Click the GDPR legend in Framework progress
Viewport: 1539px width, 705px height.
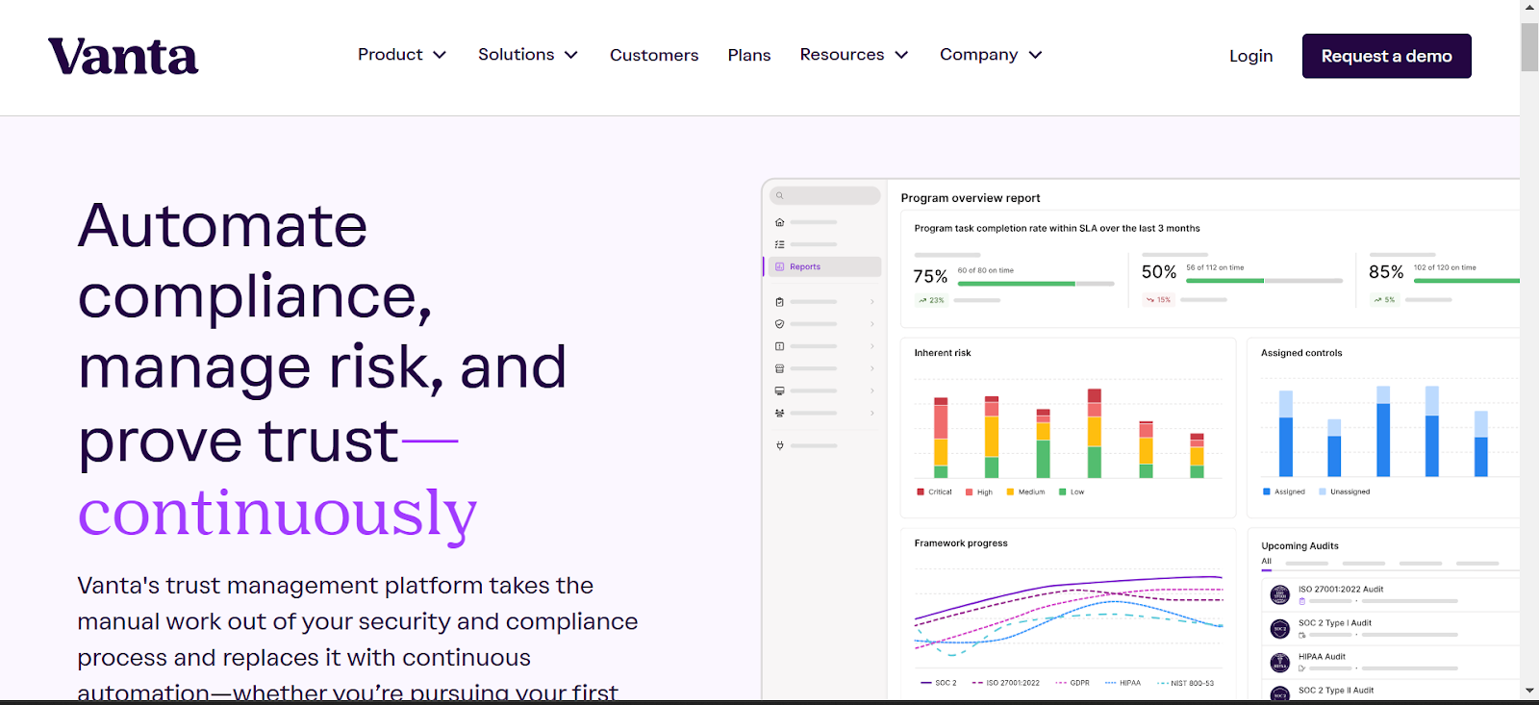(1072, 683)
